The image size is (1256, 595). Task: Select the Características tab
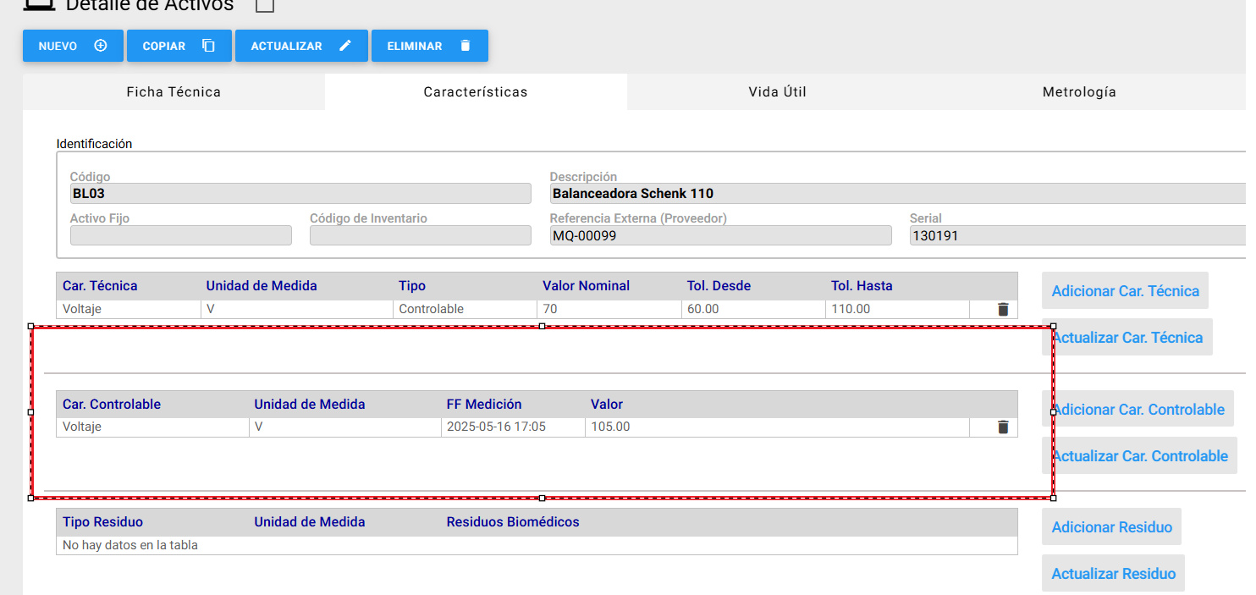coord(476,91)
